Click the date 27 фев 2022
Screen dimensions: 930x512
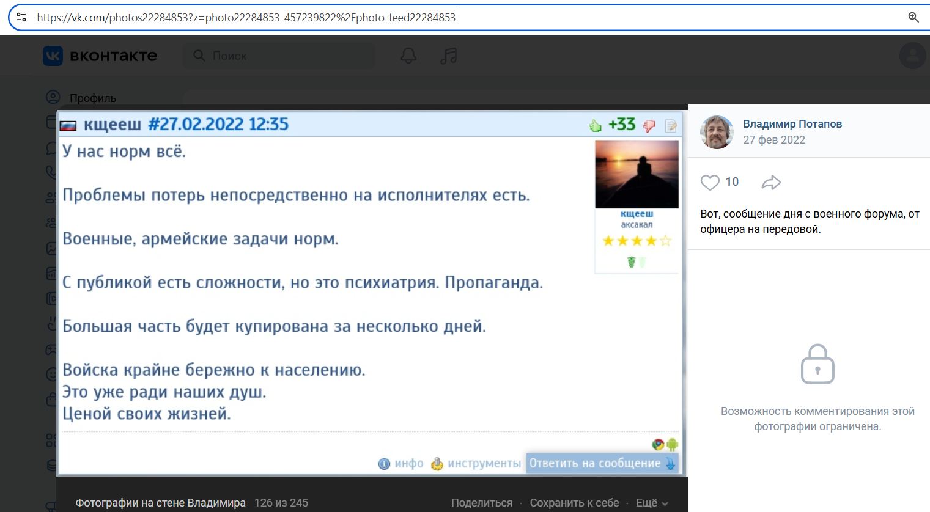point(774,140)
